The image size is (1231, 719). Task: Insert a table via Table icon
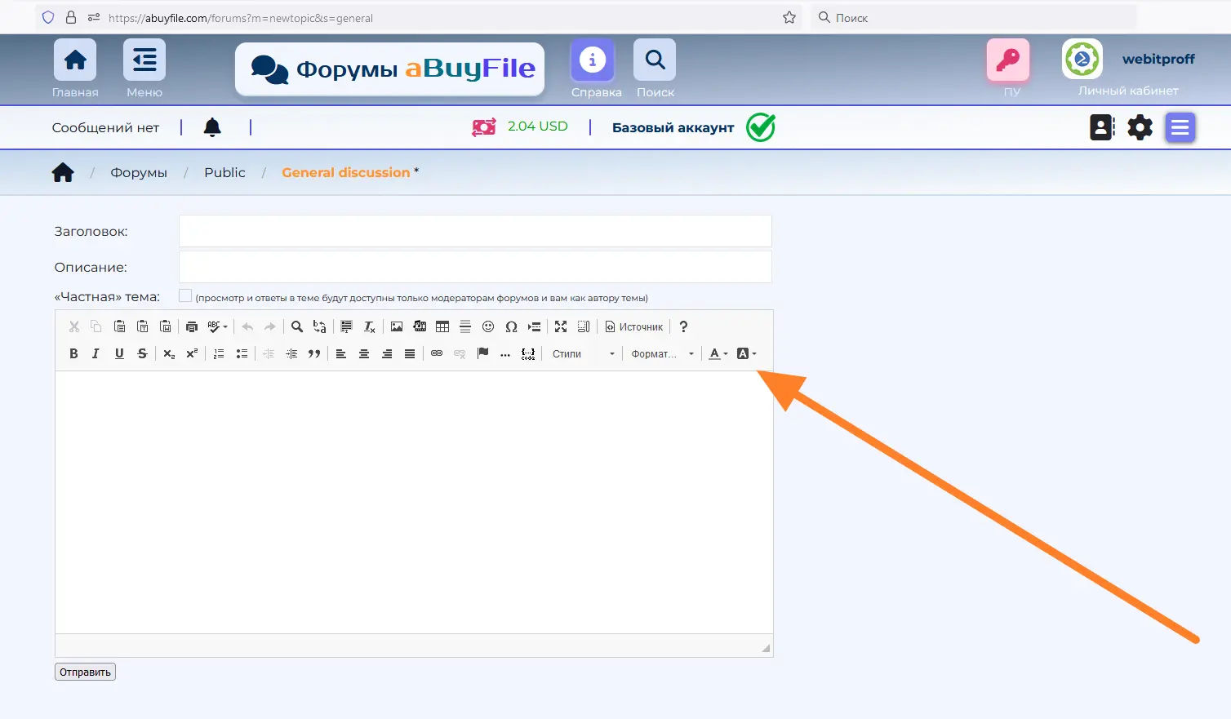[x=442, y=326]
